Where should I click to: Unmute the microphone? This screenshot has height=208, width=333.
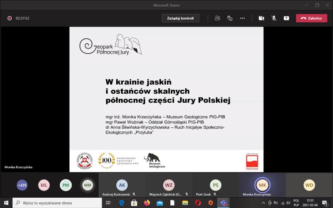tap(274, 18)
